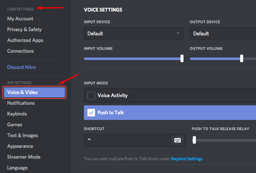The width and height of the screenshot is (256, 173).
Task: Open the Connections settings page
Action: click(x=20, y=51)
